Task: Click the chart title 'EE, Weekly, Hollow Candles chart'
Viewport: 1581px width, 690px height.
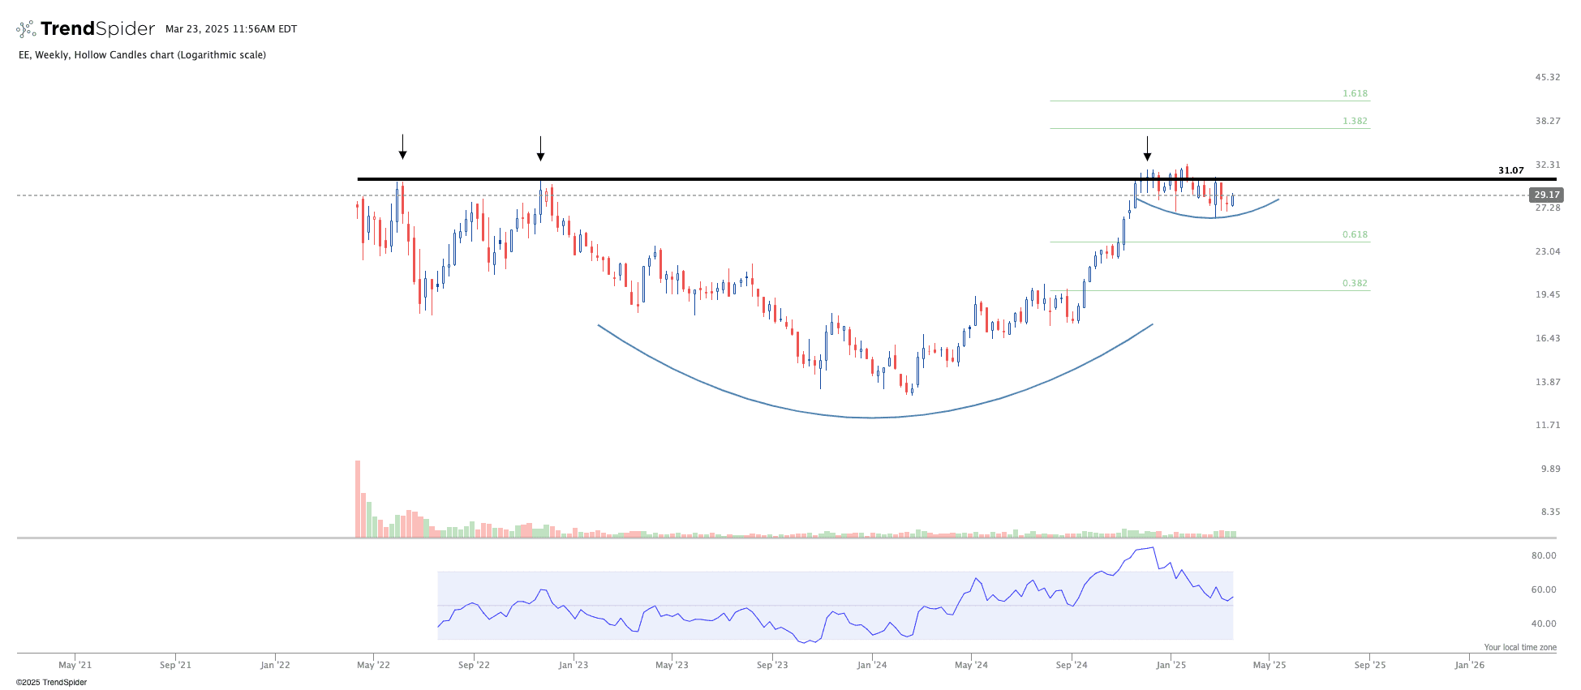Action: click(142, 55)
